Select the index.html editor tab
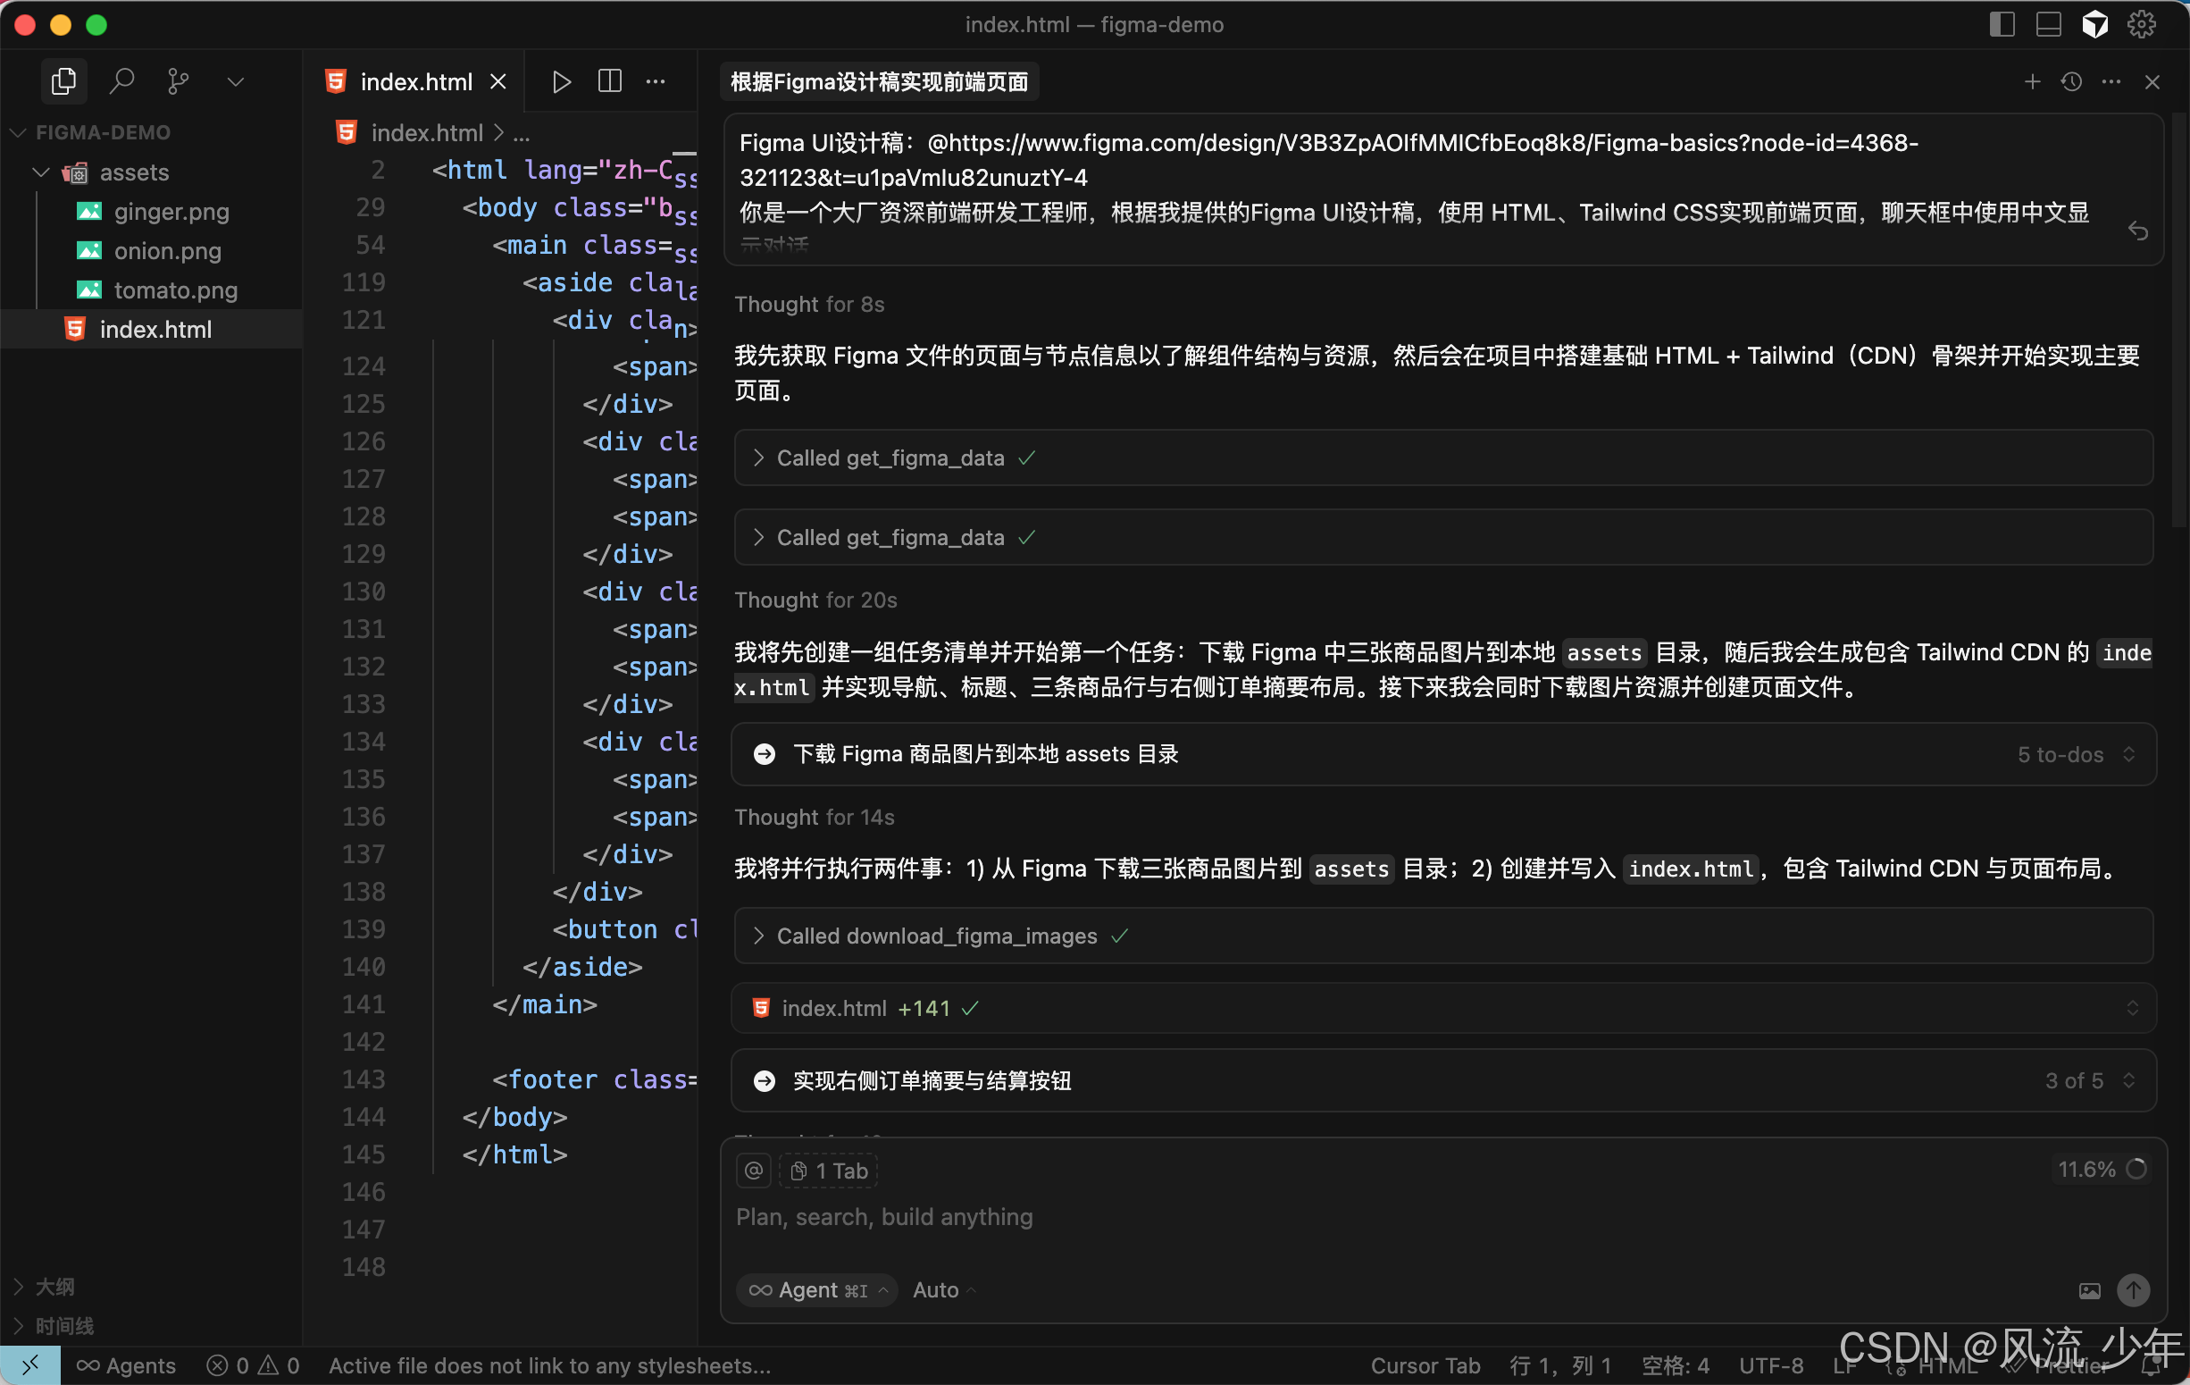The height and width of the screenshot is (1385, 2190). 415,82
